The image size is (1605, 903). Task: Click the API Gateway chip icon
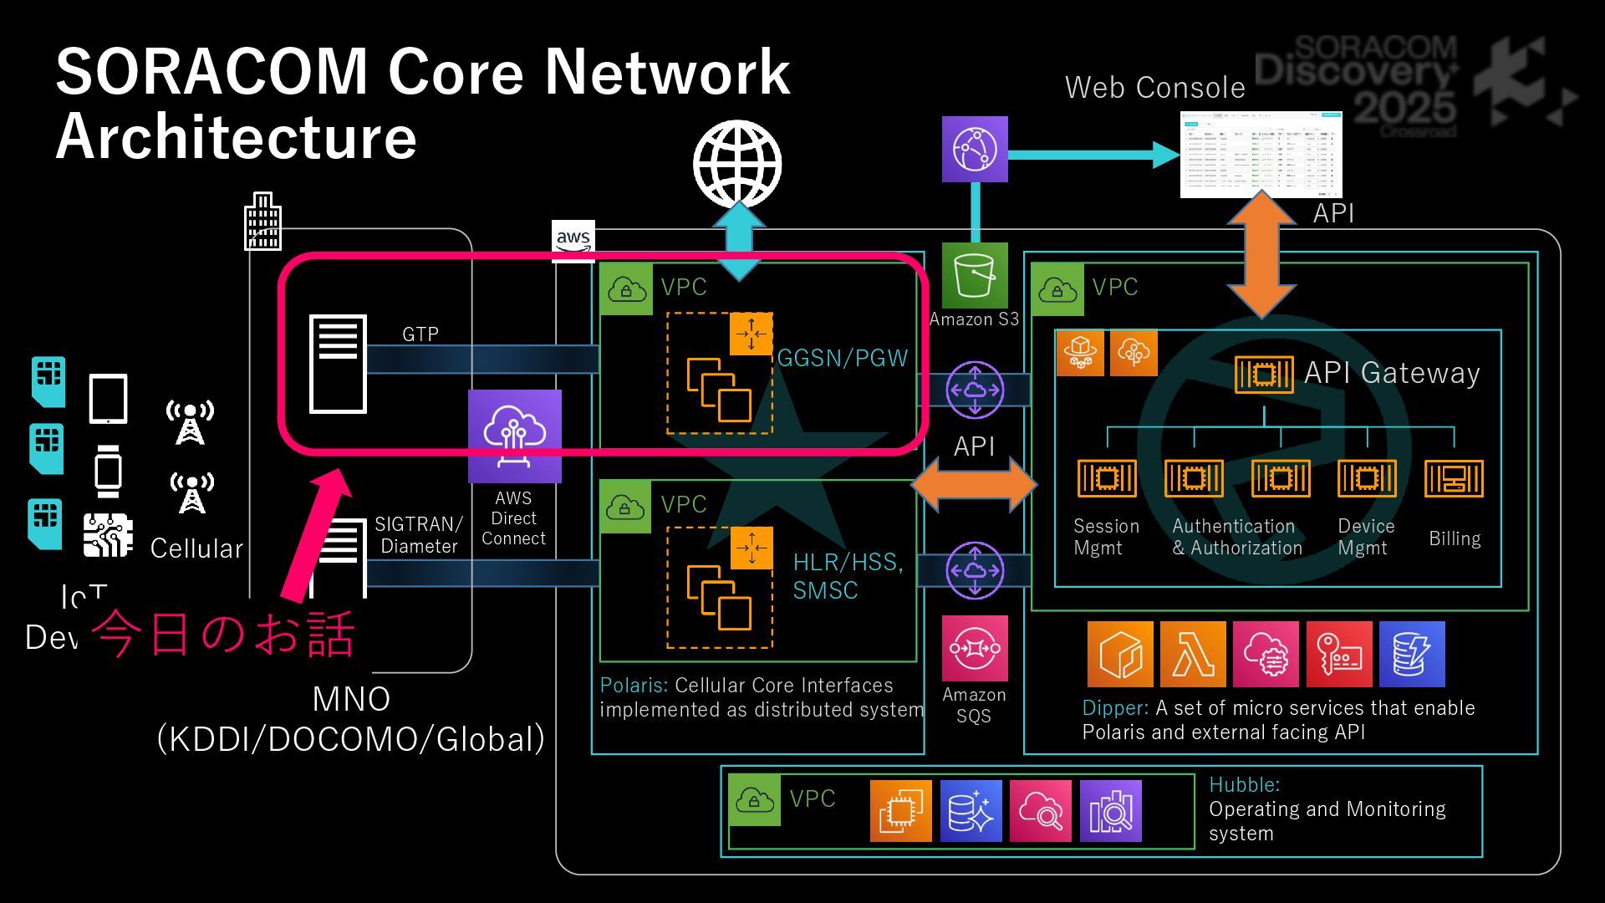pos(1264,375)
